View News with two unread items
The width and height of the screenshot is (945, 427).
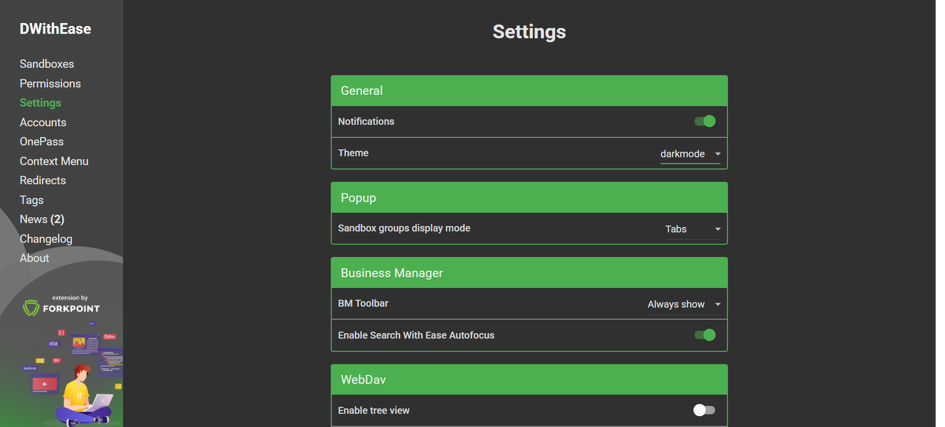click(41, 219)
